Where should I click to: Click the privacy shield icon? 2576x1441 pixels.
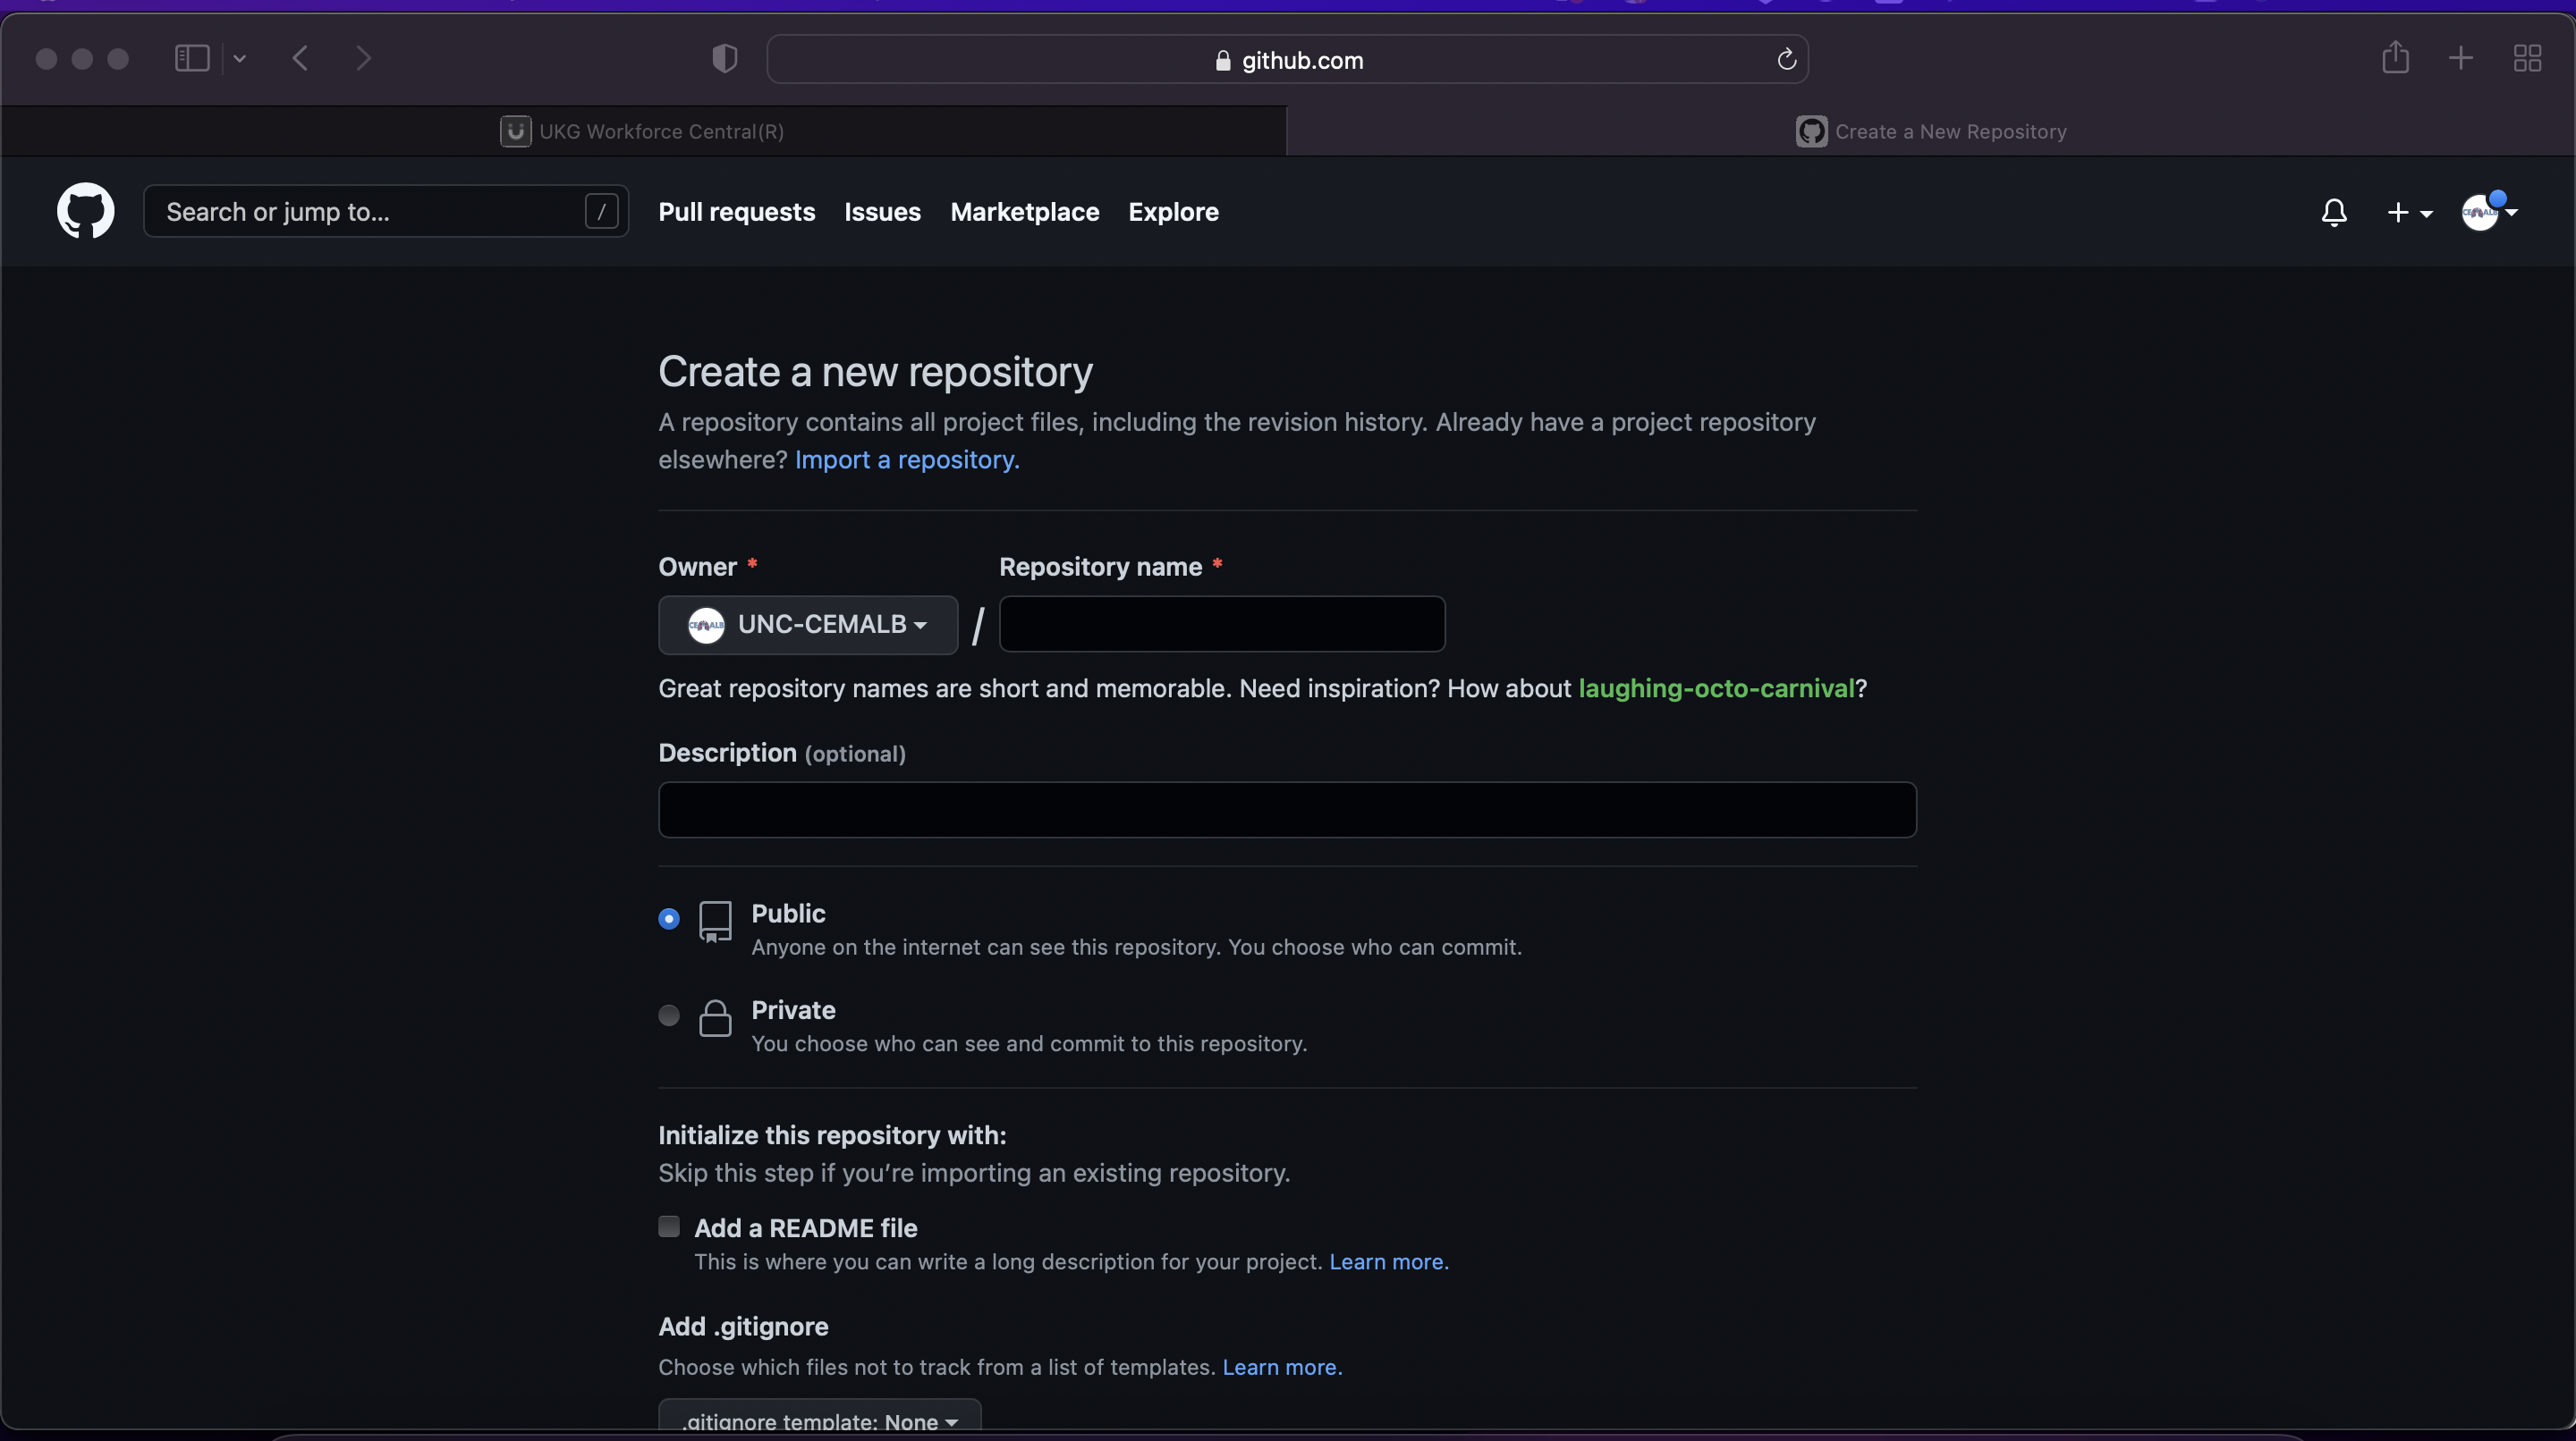(724, 59)
